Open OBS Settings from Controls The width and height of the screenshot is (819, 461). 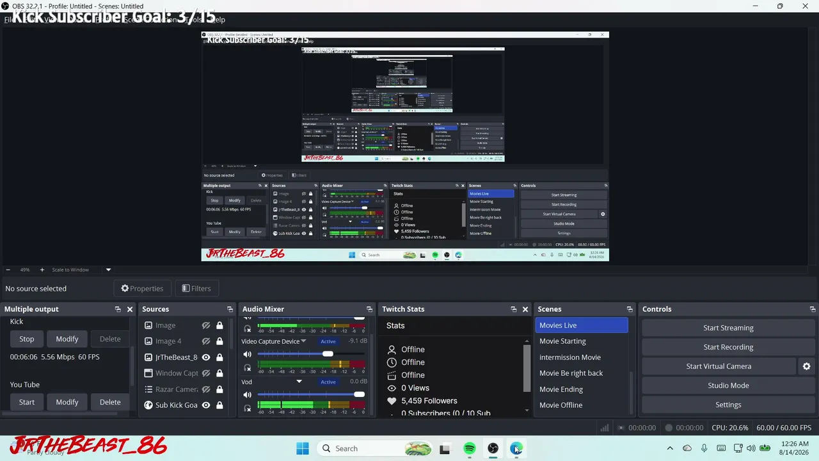coord(728,405)
